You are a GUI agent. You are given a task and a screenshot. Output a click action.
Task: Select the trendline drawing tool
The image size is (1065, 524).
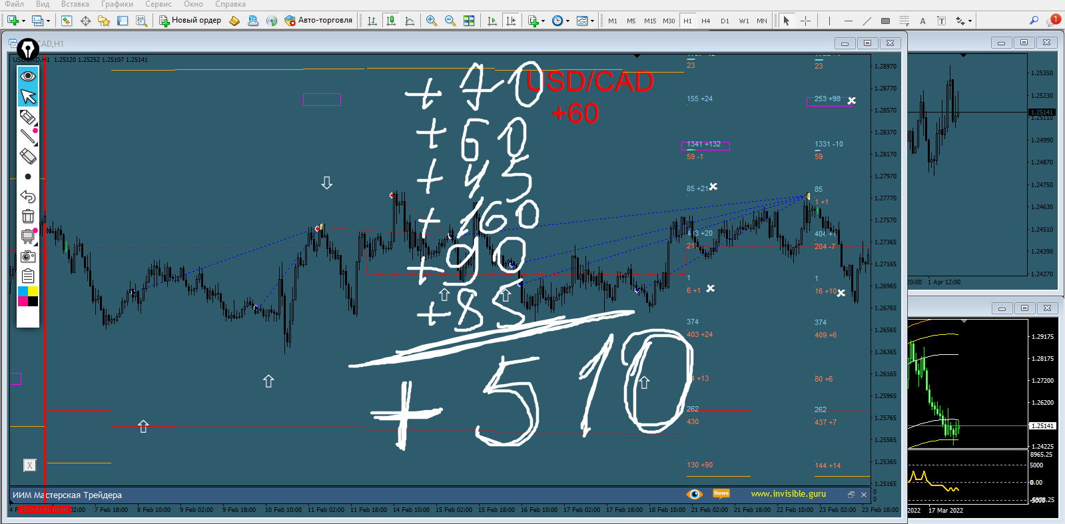867,21
